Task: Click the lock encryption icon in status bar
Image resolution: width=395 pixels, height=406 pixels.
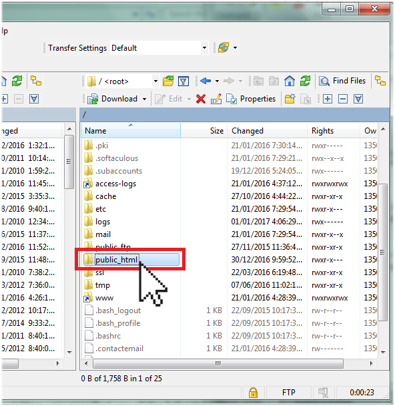Action: pos(253,393)
